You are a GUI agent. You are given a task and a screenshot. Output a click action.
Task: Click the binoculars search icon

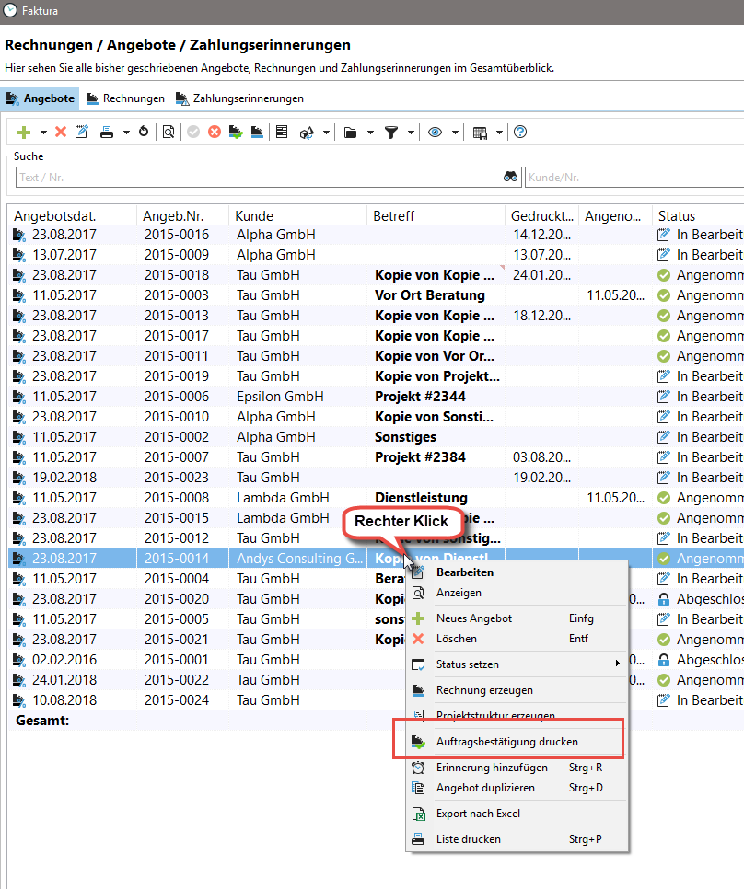click(511, 177)
